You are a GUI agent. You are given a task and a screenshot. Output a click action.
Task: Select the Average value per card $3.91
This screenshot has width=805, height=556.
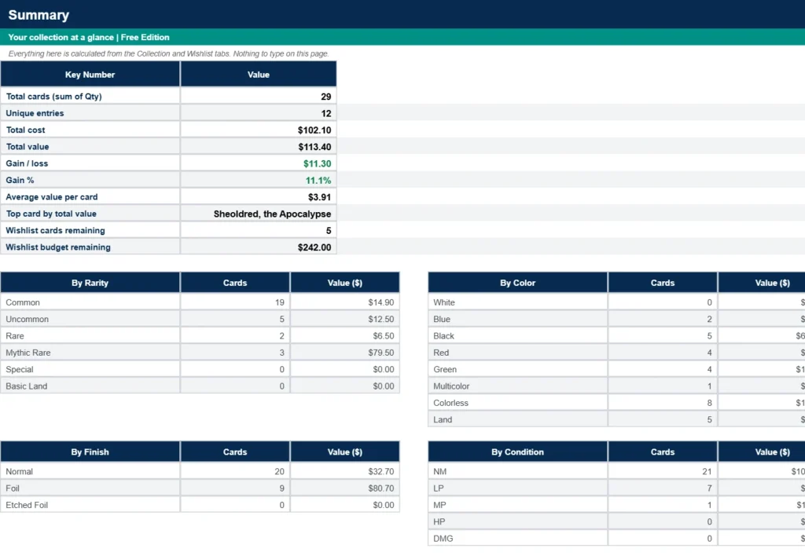point(258,197)
